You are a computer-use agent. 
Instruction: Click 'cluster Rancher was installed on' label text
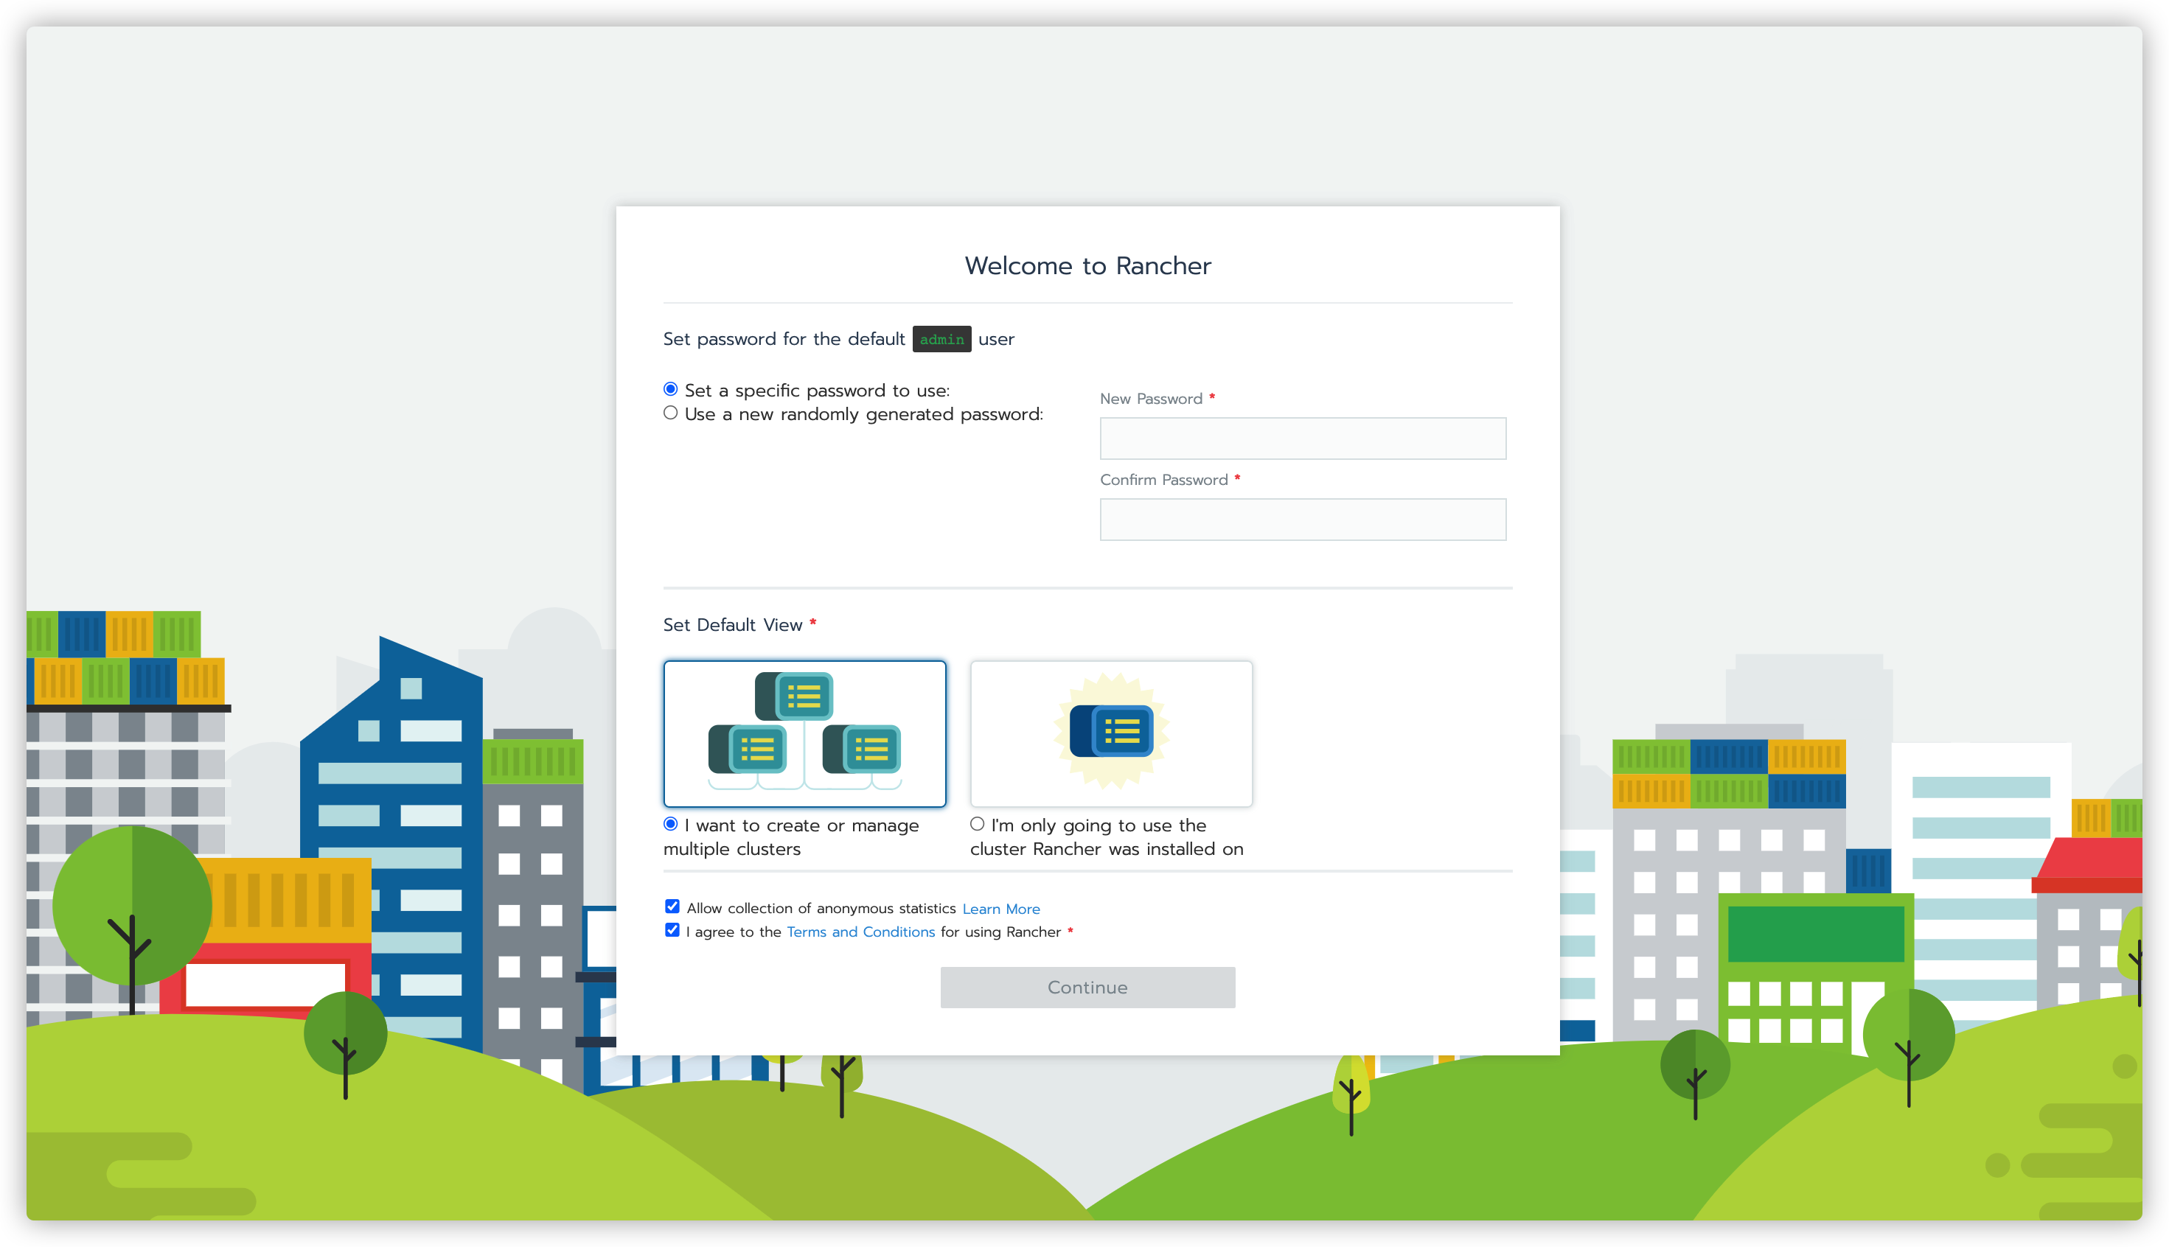(x=1106, y=849)
